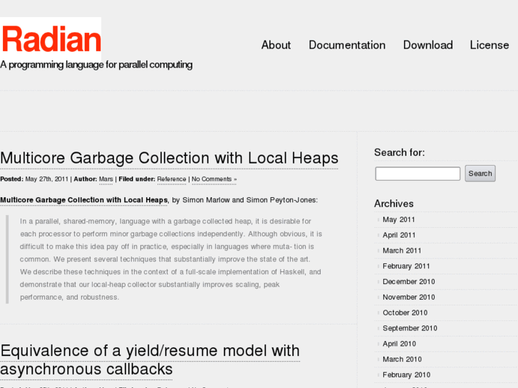Viewport: 518px width, 388px height.
Task: Go to the Download page
Action: pyautogui.click(x=428, y=45)
